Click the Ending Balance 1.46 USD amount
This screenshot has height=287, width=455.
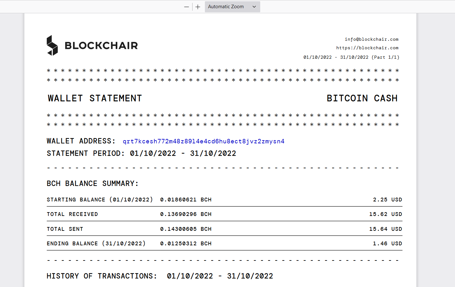pos(387,243)
